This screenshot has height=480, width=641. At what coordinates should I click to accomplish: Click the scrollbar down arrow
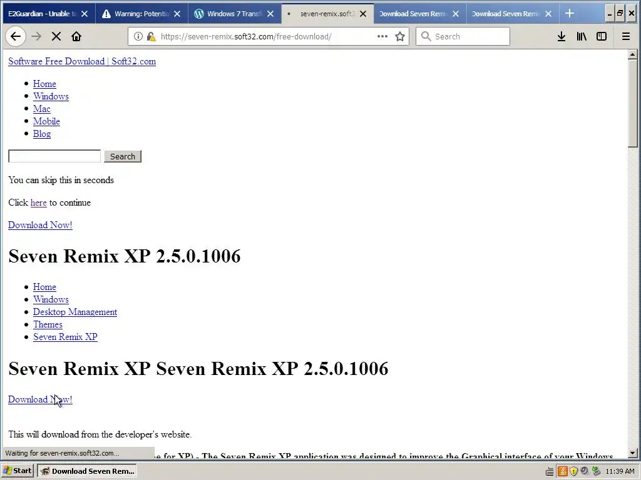tap(632, 452)
